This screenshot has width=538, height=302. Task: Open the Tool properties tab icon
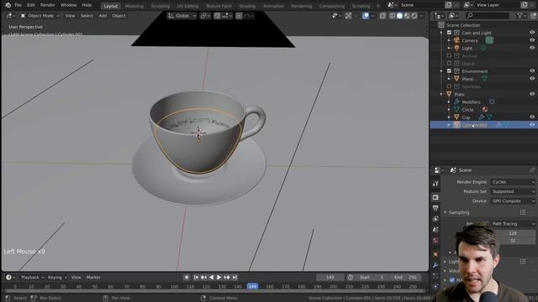click(x=435, y=184)
